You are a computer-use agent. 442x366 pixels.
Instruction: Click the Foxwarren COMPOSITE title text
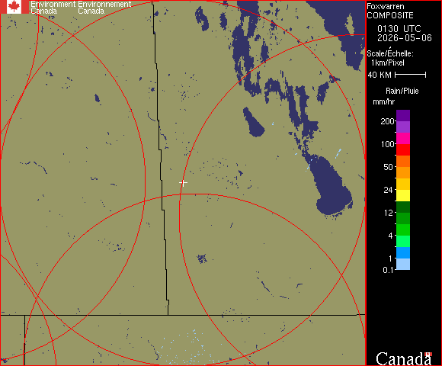(x=390, y=11)
